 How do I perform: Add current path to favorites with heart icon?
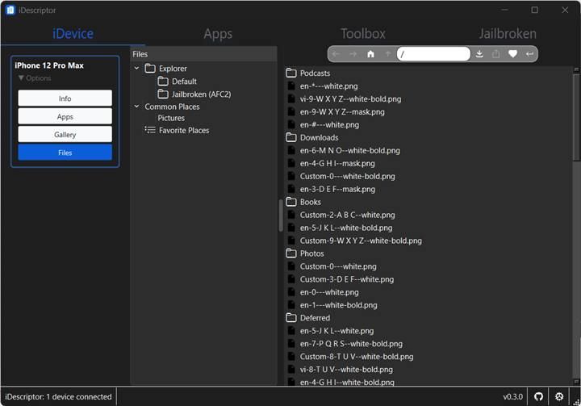[513, 54]
